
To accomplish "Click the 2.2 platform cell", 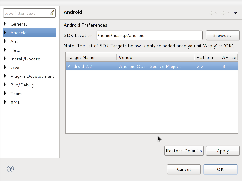I will 200,66.
